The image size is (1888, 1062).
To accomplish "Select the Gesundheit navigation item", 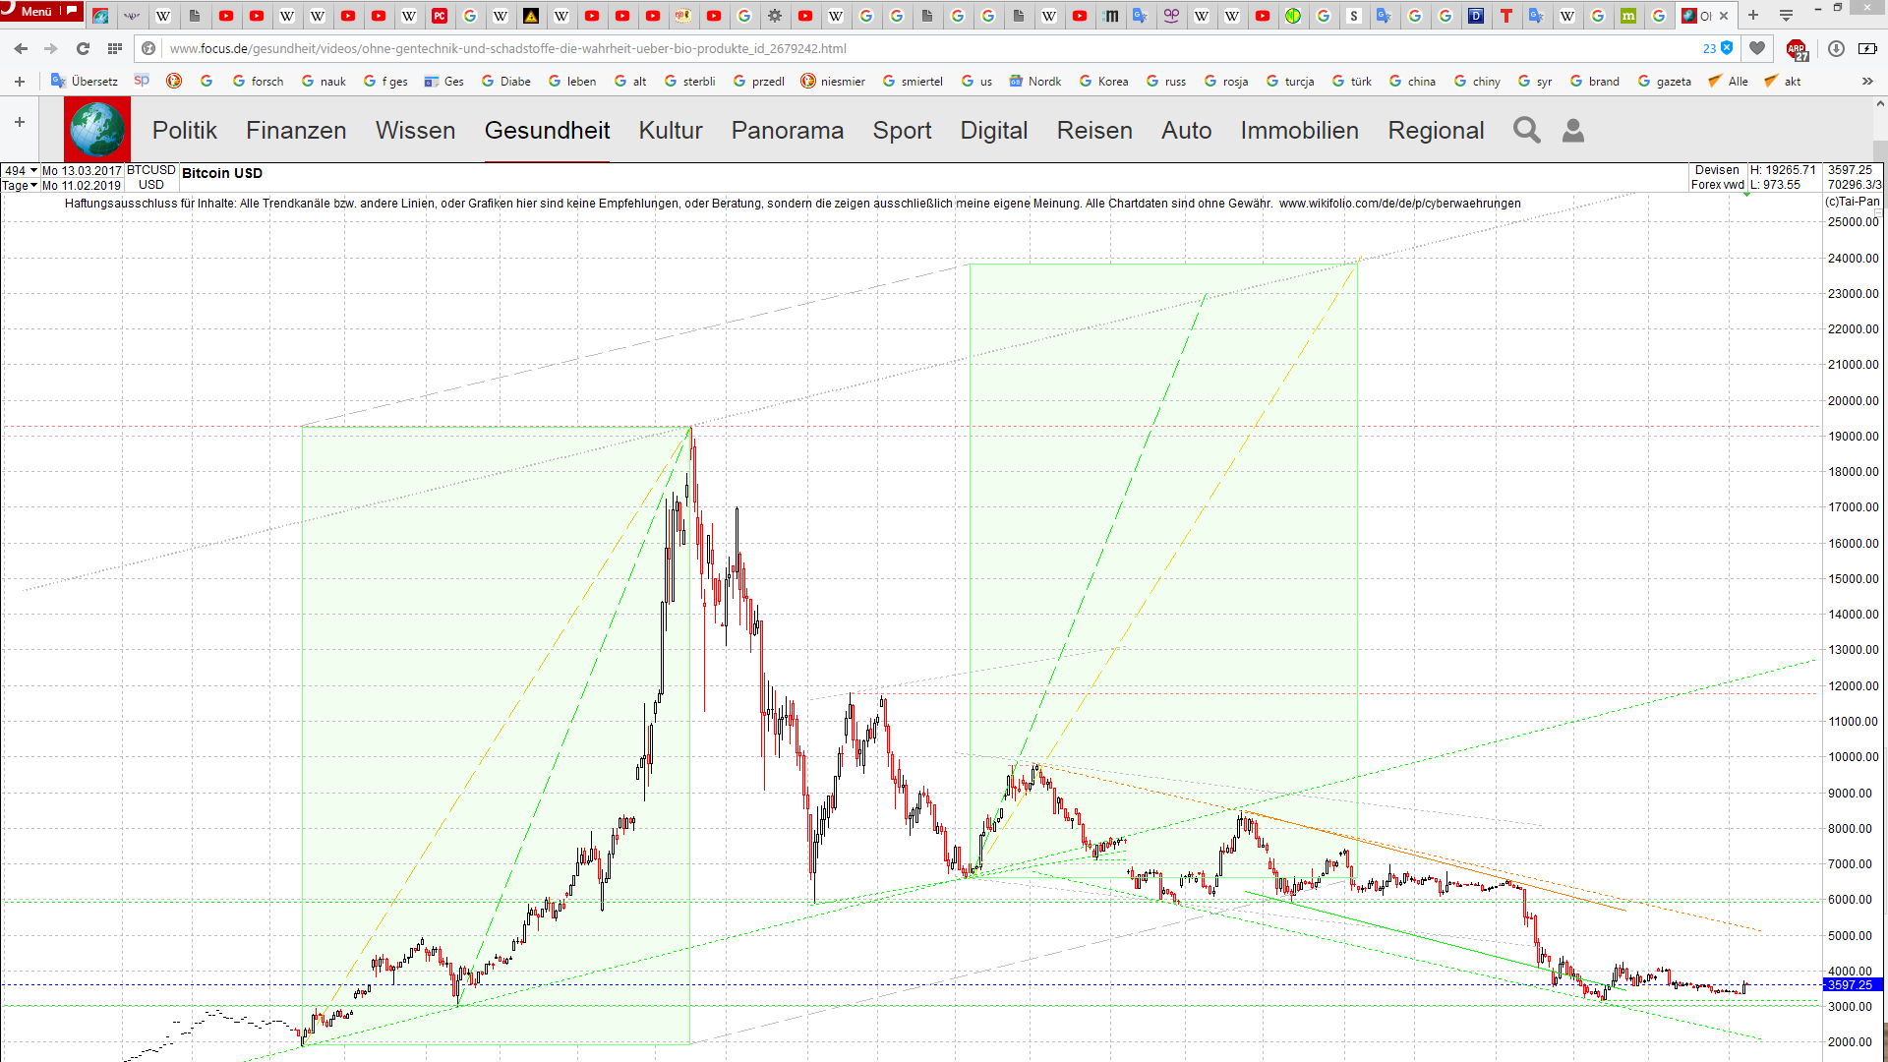I will click(x=547, y=130).
